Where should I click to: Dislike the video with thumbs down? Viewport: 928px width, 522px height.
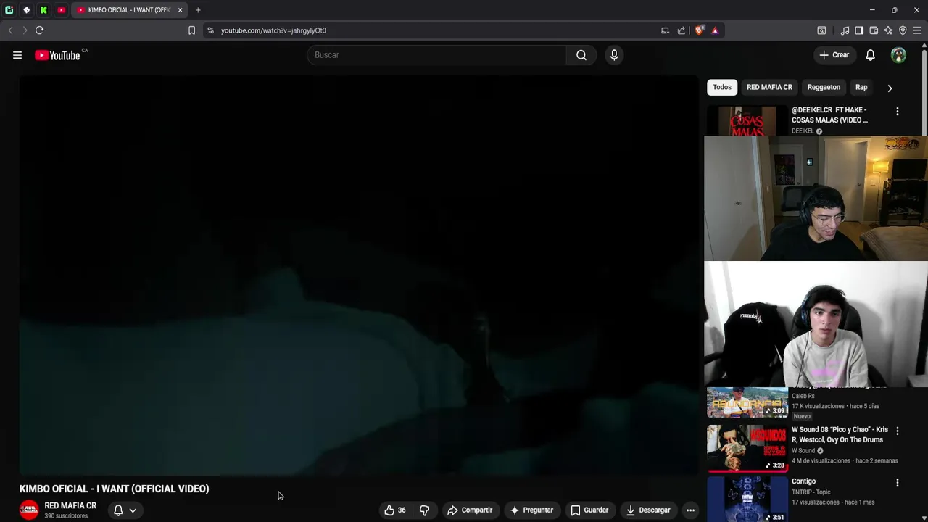[x=425, y=510]
